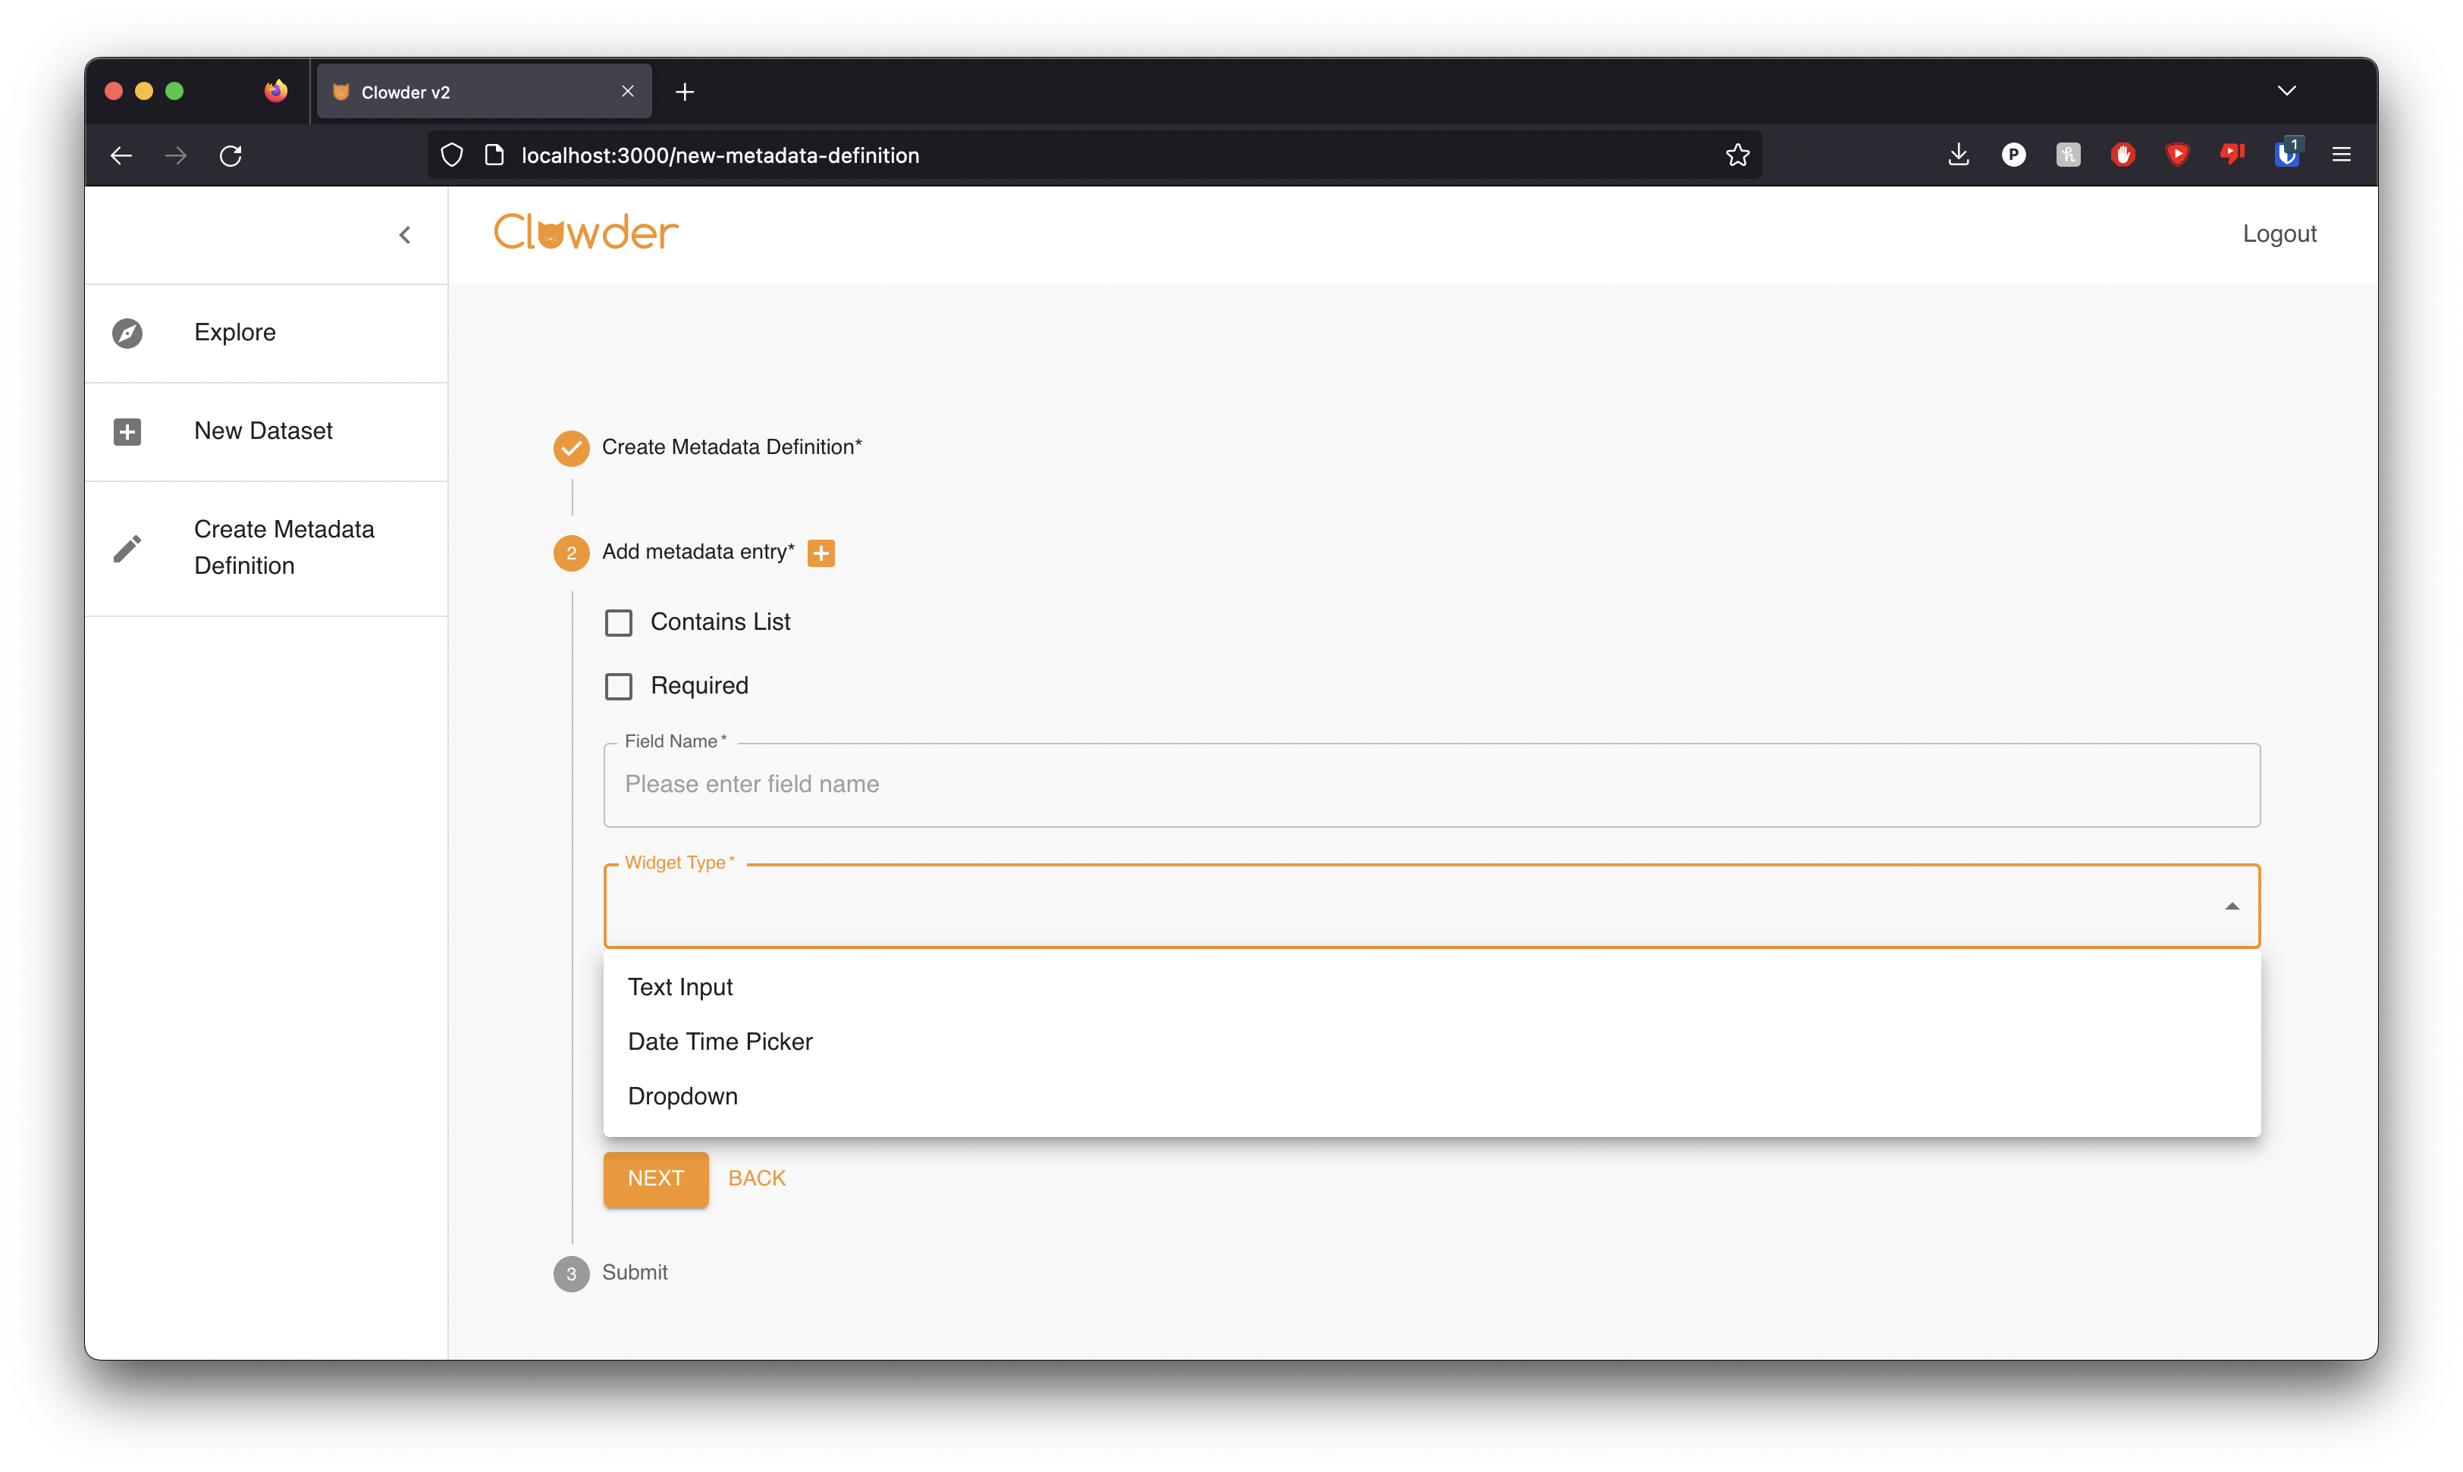Click the New Dataset plus icon
The image size is (2463, 1472).
tap(127, 431)
